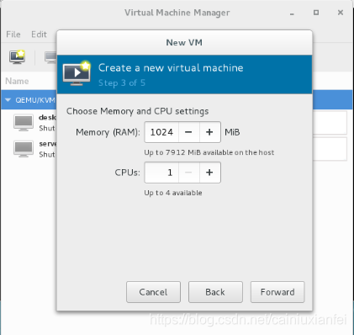This screenshot has width=354, height=335.
Task: Select the server VM monitor icon
Action: tap(24, 149)
